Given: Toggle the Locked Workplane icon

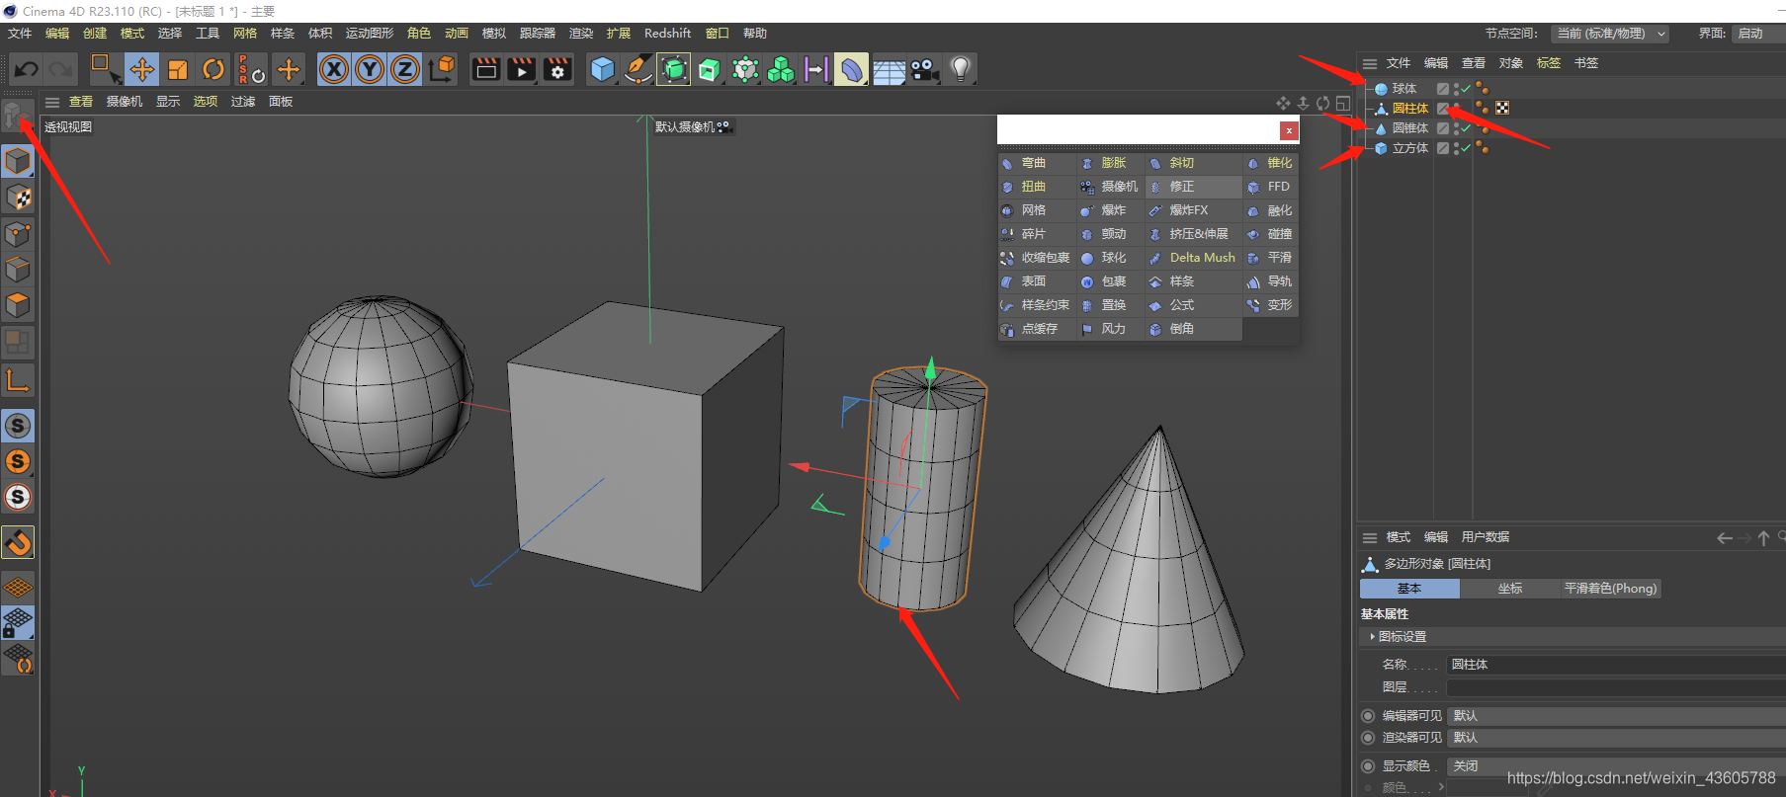Looking at the screenshot, I should click(18, 623).
